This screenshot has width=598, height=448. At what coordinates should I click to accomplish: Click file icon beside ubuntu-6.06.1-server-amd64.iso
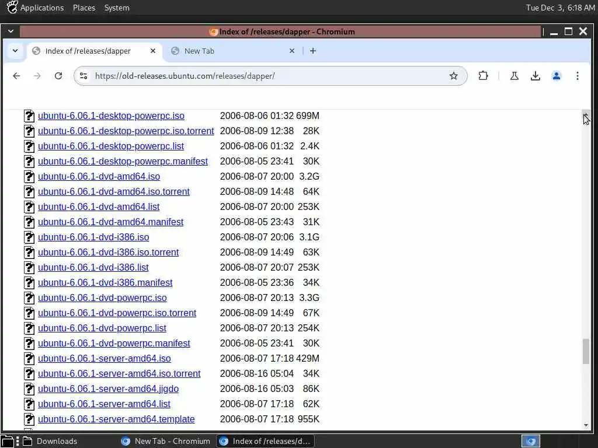click(29, 359)
